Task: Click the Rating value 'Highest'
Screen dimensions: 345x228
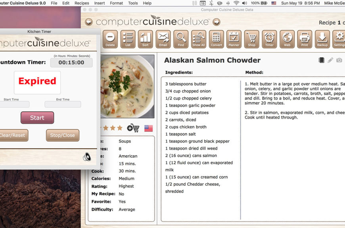Action: pos(126,186)
